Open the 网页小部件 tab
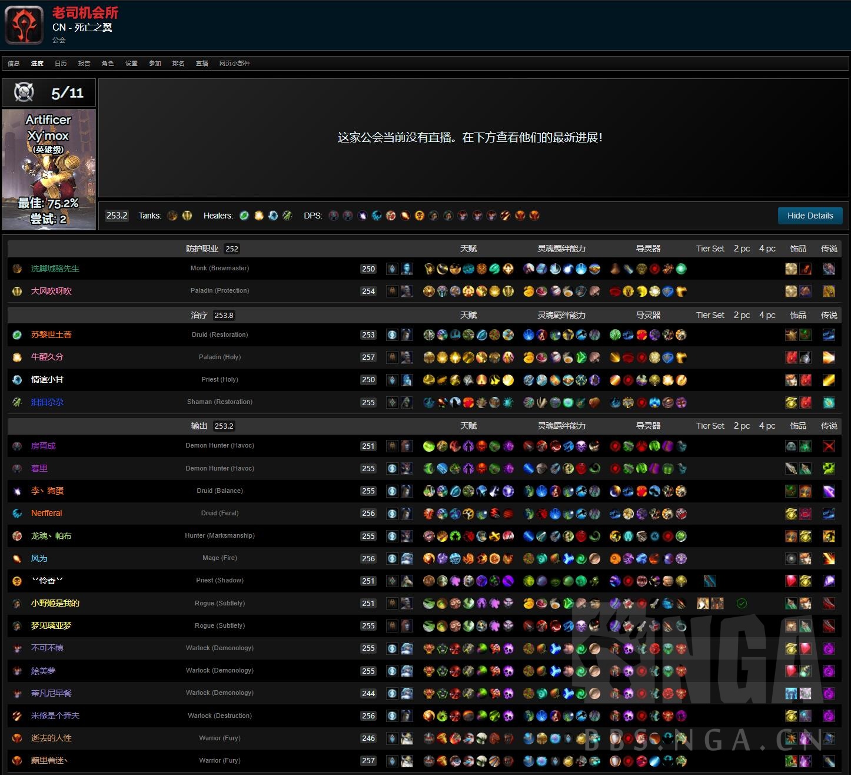This screenshot has height=775, width=851. click(x=235, y=63)
